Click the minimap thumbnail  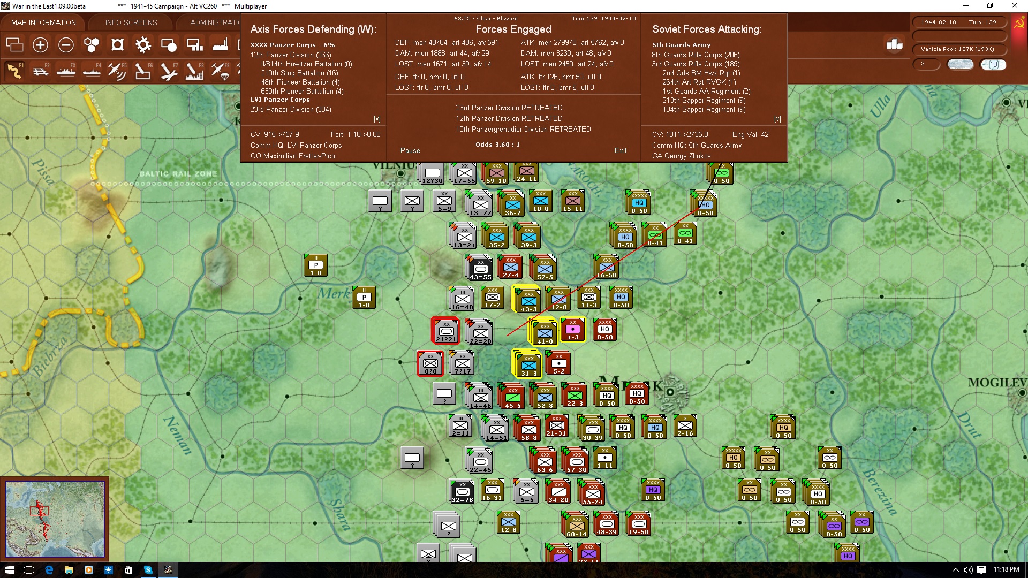click(x=55, y=519)
